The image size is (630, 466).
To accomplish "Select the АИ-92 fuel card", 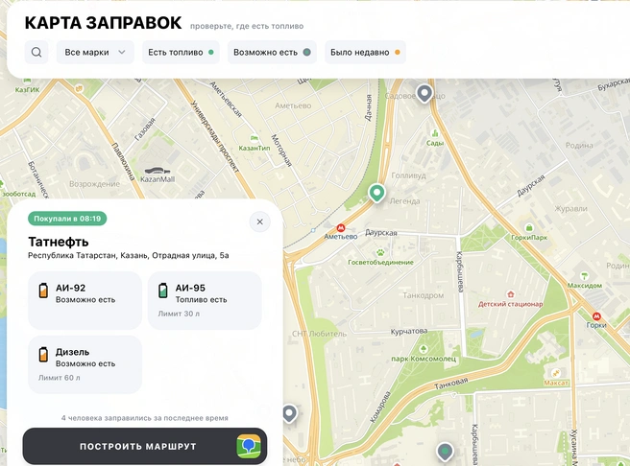I will (x=85, y=300).
